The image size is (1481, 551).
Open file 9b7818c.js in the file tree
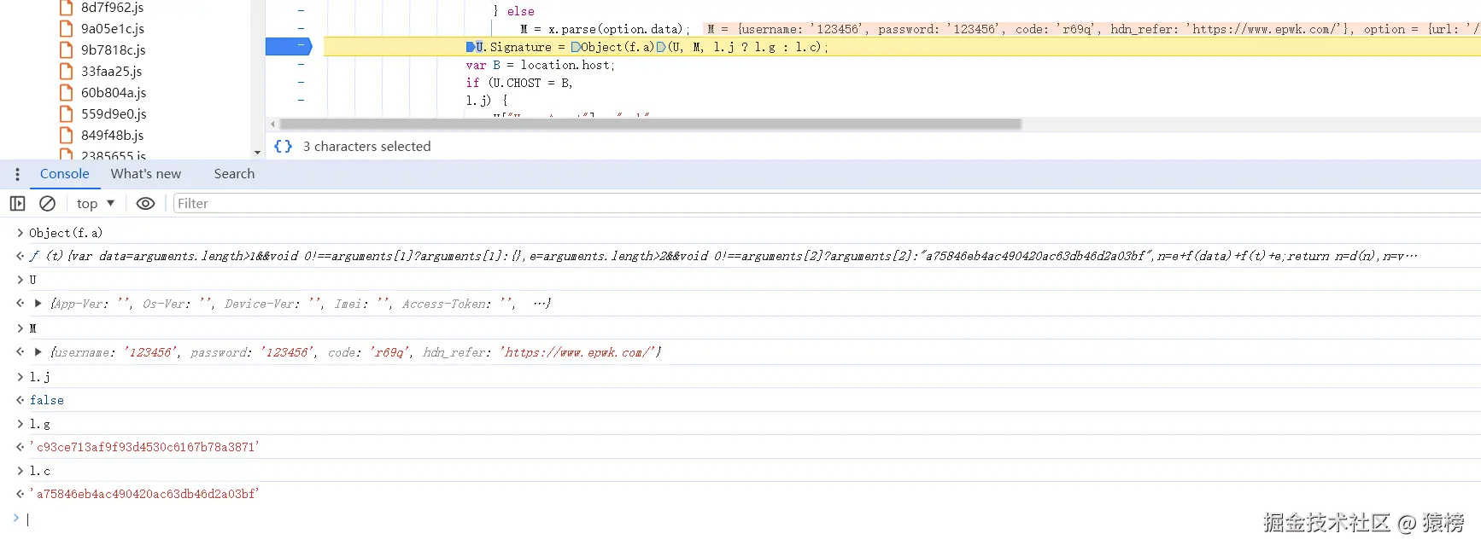click(113, 49)
